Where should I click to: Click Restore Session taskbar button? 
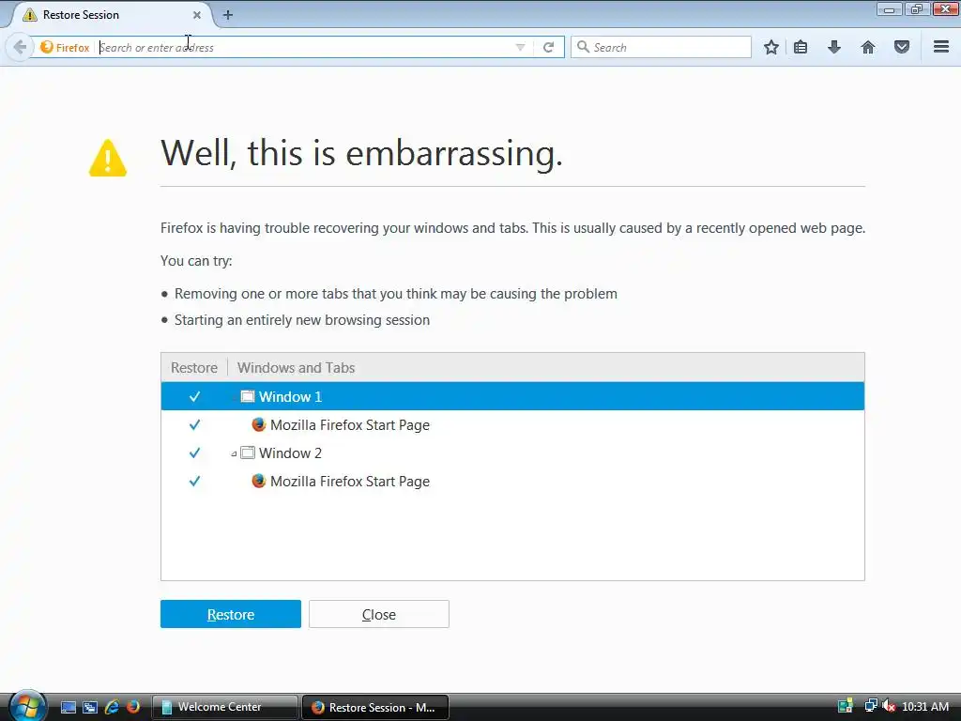pyautogui.click(x=375, y=707)
